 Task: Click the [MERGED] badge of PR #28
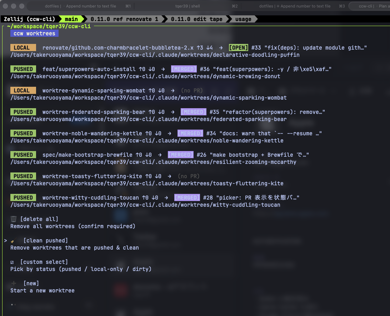point(187,197)
